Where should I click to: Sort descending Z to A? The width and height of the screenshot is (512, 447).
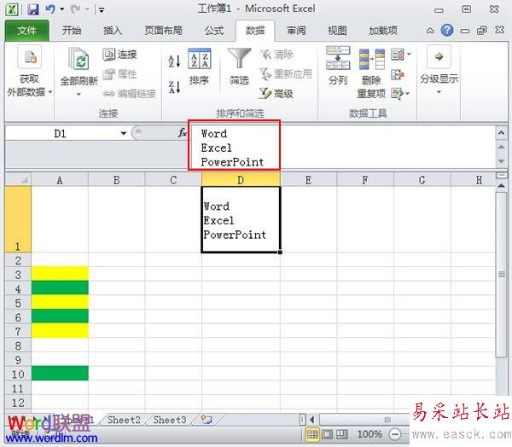pos(174,86)
